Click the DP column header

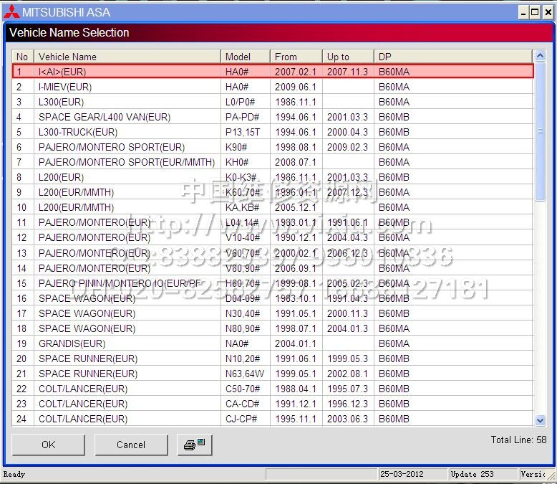(452, 57)
